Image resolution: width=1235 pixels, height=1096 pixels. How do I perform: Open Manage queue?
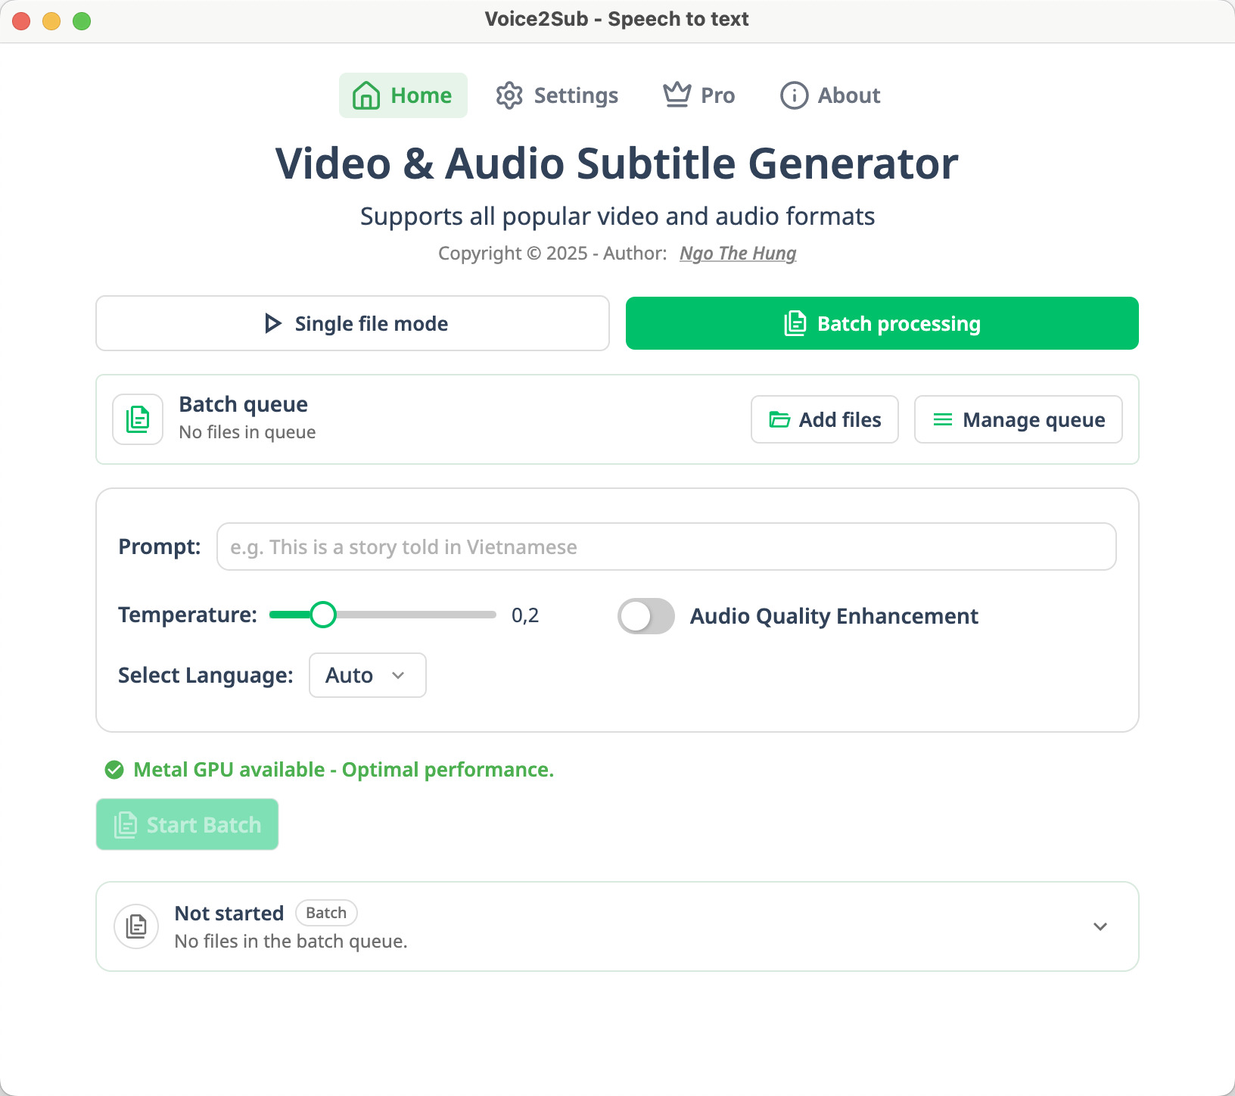pos(1019,419)
